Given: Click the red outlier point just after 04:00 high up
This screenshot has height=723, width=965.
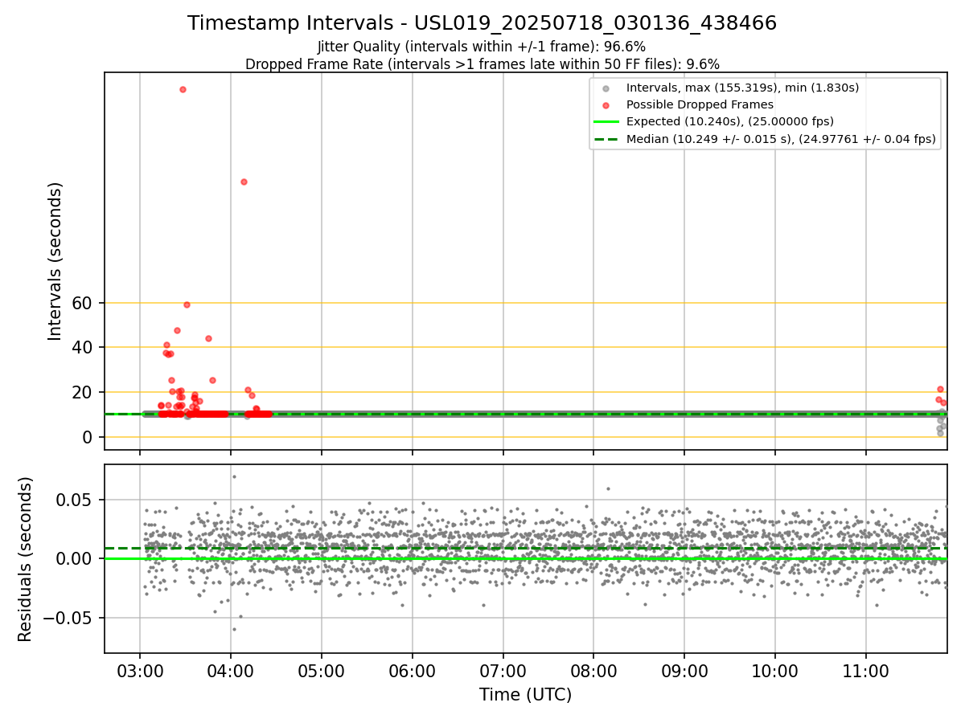Looking at the screenshot, I should 244,182.
